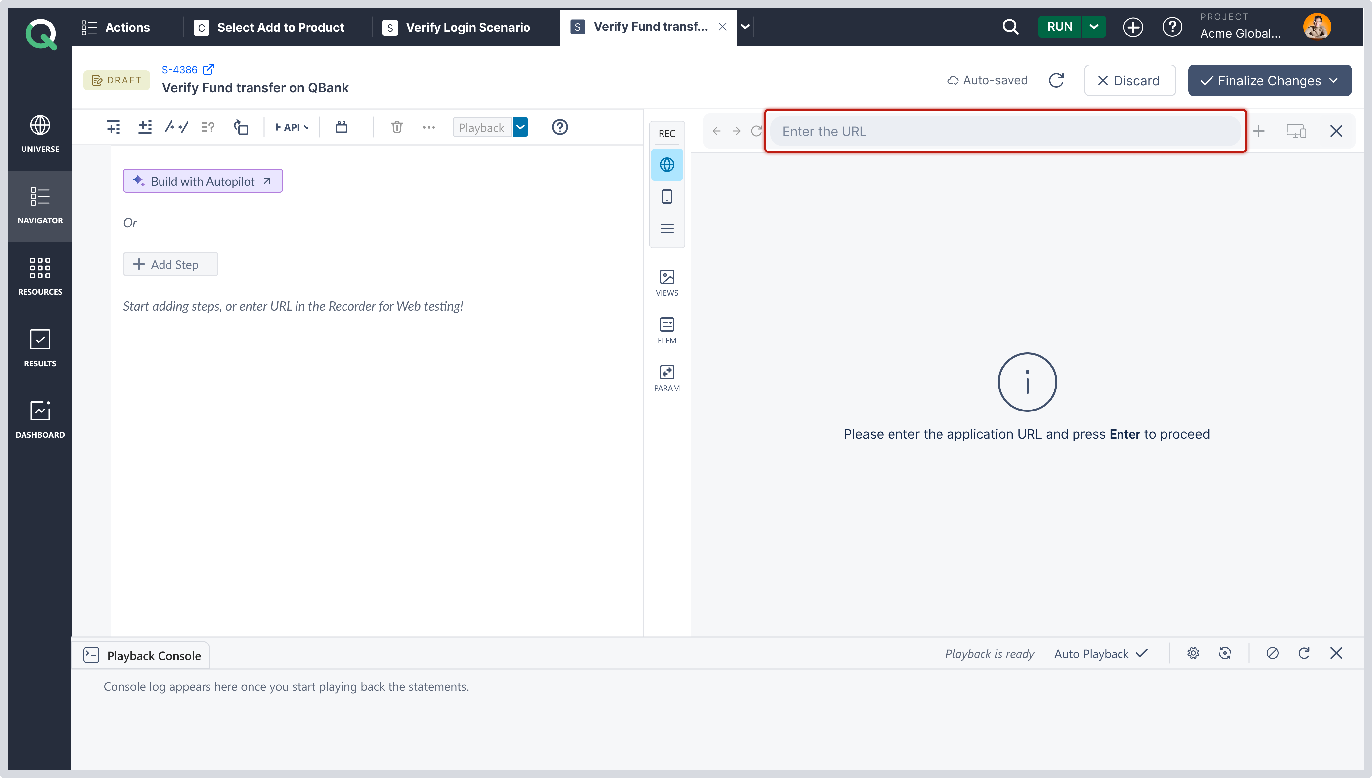Toggle Auto Playback option
Viewport: 1372px width, 778px height.
pos(1101,654)
